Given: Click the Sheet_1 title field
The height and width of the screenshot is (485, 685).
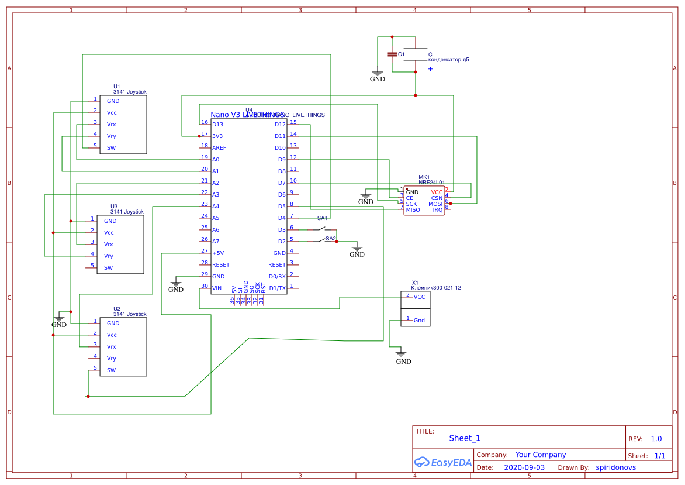Looking at the screenshot, I should point(465,438).
